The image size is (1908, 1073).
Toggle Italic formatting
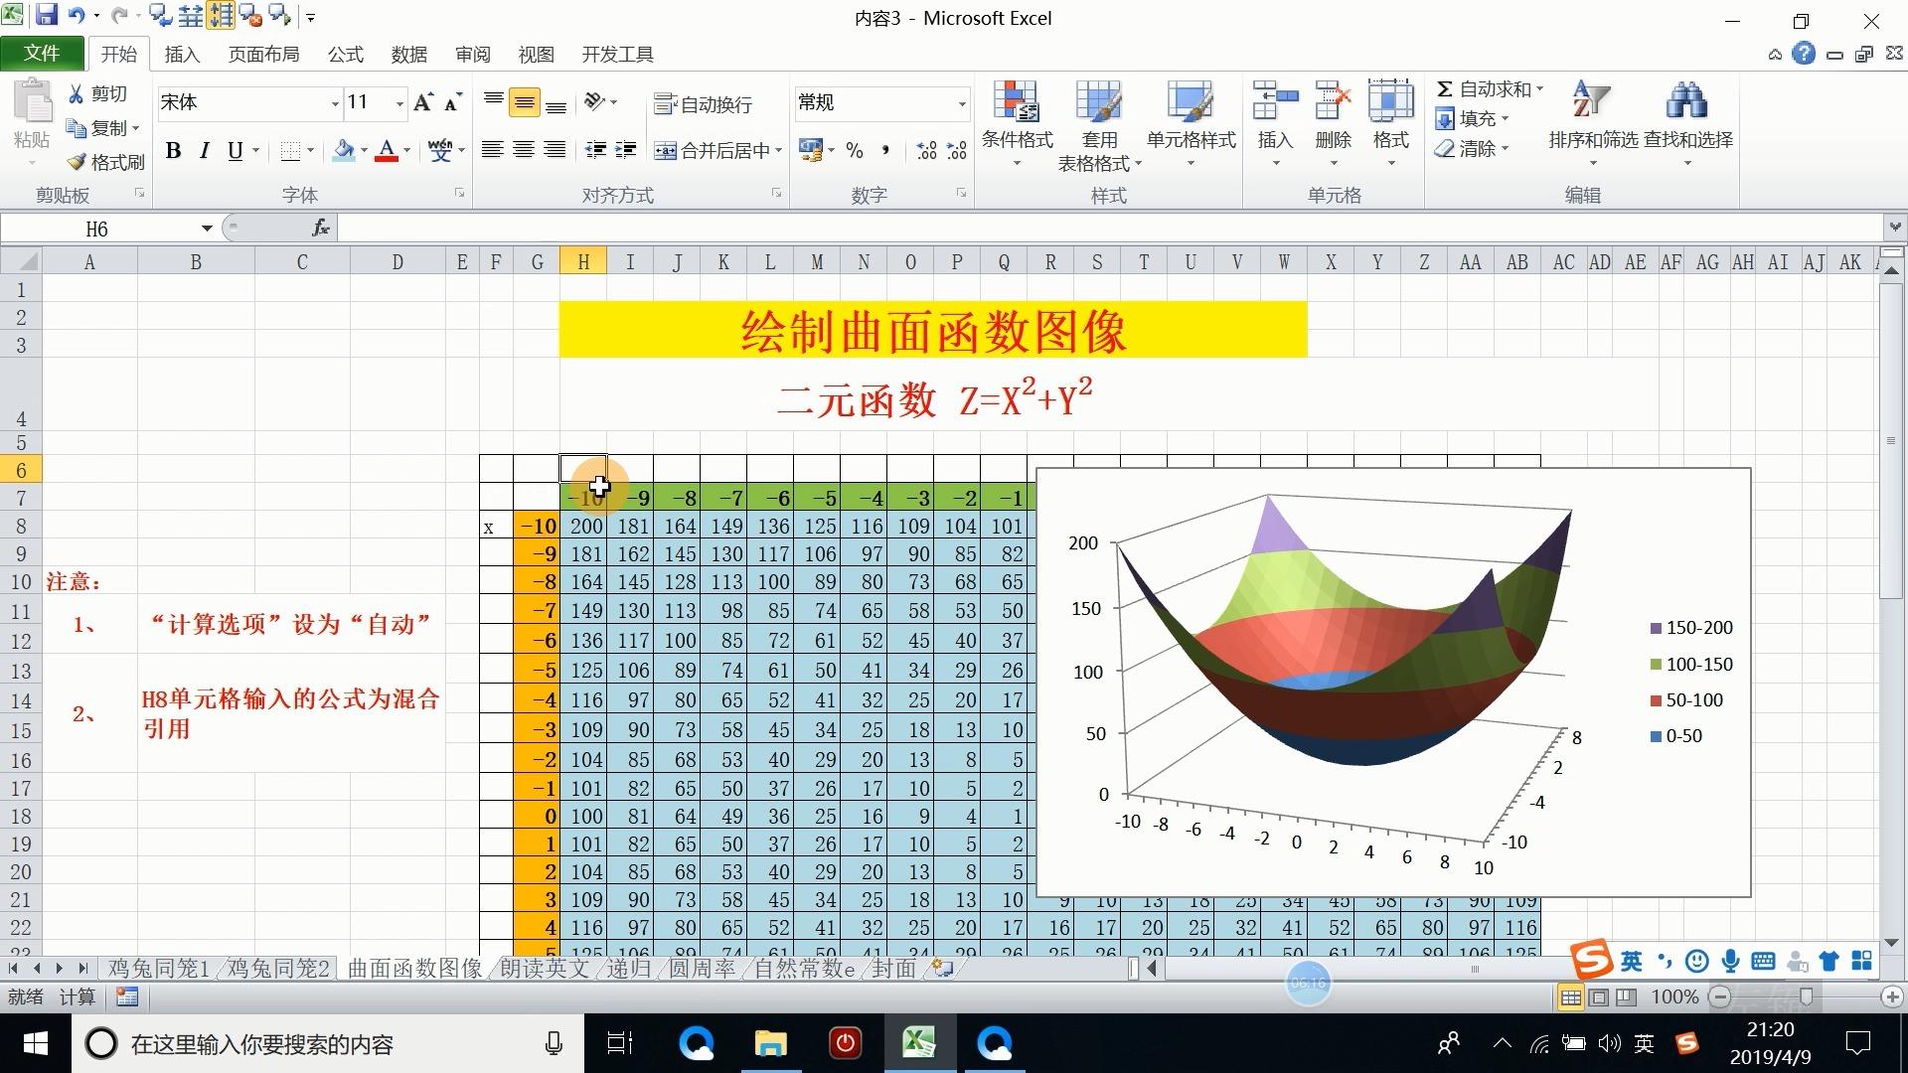(x=204, y=150)
